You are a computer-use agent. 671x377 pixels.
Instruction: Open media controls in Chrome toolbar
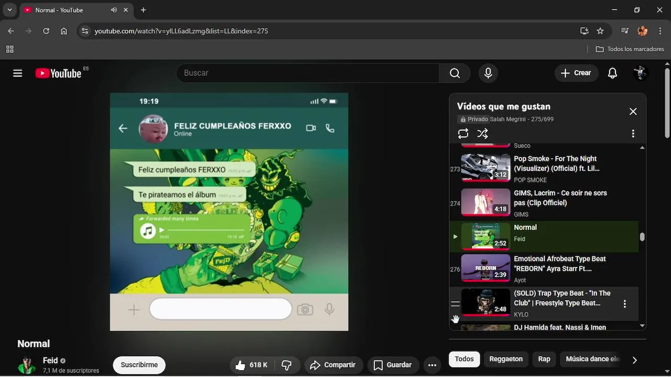pyautogui.click(x=625, y=31)
